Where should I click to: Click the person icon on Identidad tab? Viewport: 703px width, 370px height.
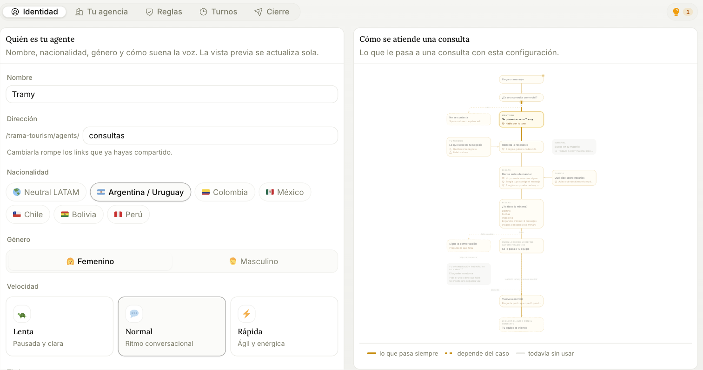(15, 12)
